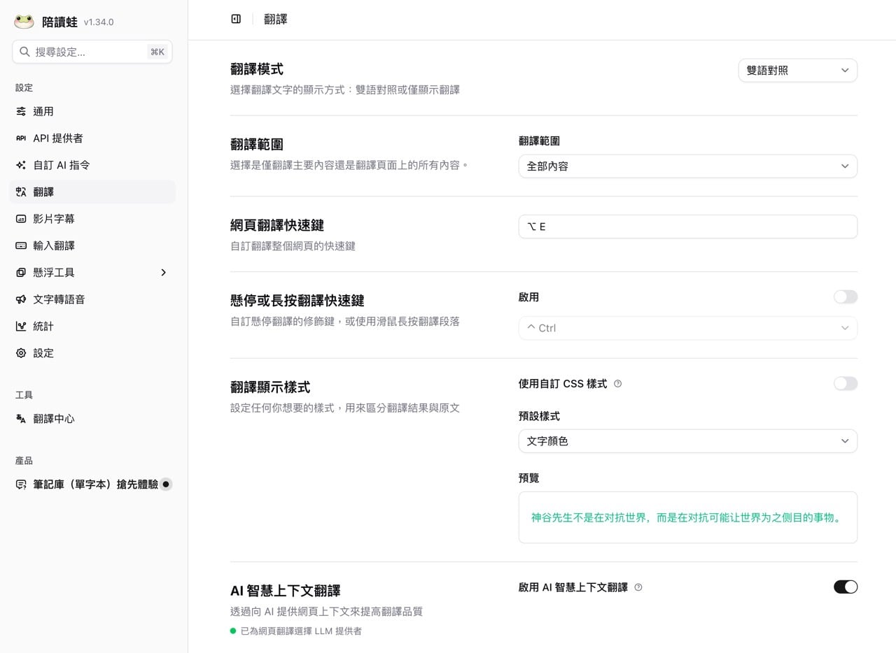Screen dimensions: 896x653
Task: Enable the hover translation 啟用 switch
Action: click(845, 297)
